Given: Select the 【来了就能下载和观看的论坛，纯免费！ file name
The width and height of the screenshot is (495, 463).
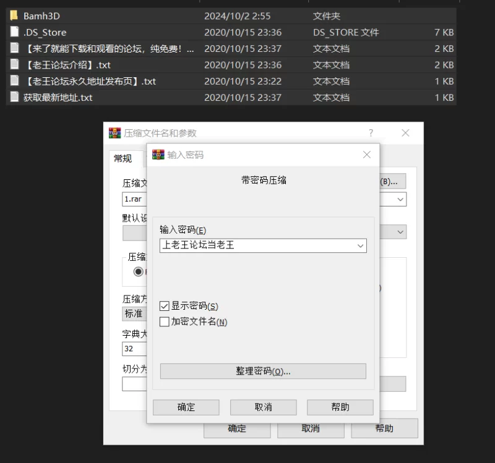Looking at the screenshot, I should coord(109,49).
